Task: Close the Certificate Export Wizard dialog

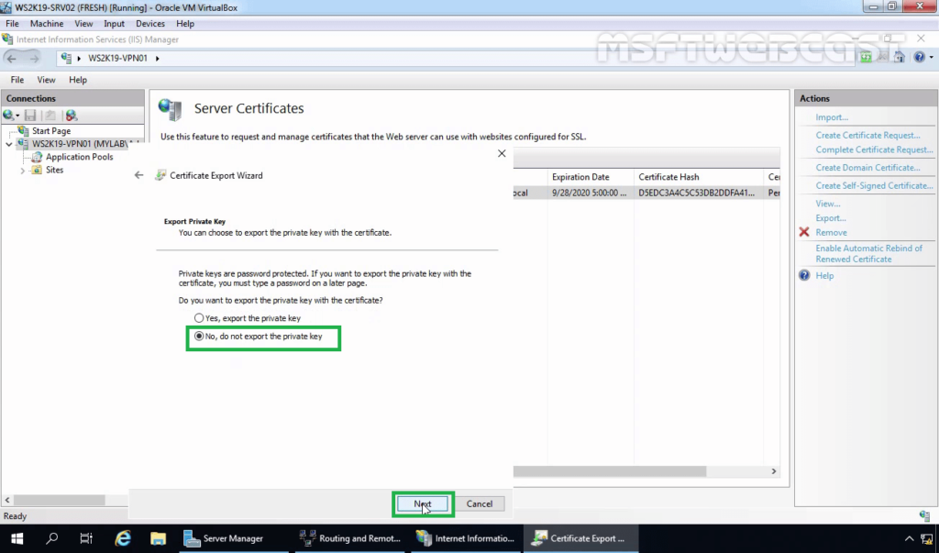Action: 502,153
